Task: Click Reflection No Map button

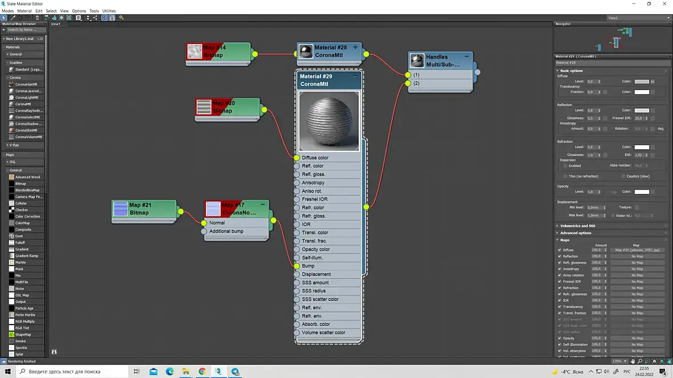Action: tap(637, 256)
